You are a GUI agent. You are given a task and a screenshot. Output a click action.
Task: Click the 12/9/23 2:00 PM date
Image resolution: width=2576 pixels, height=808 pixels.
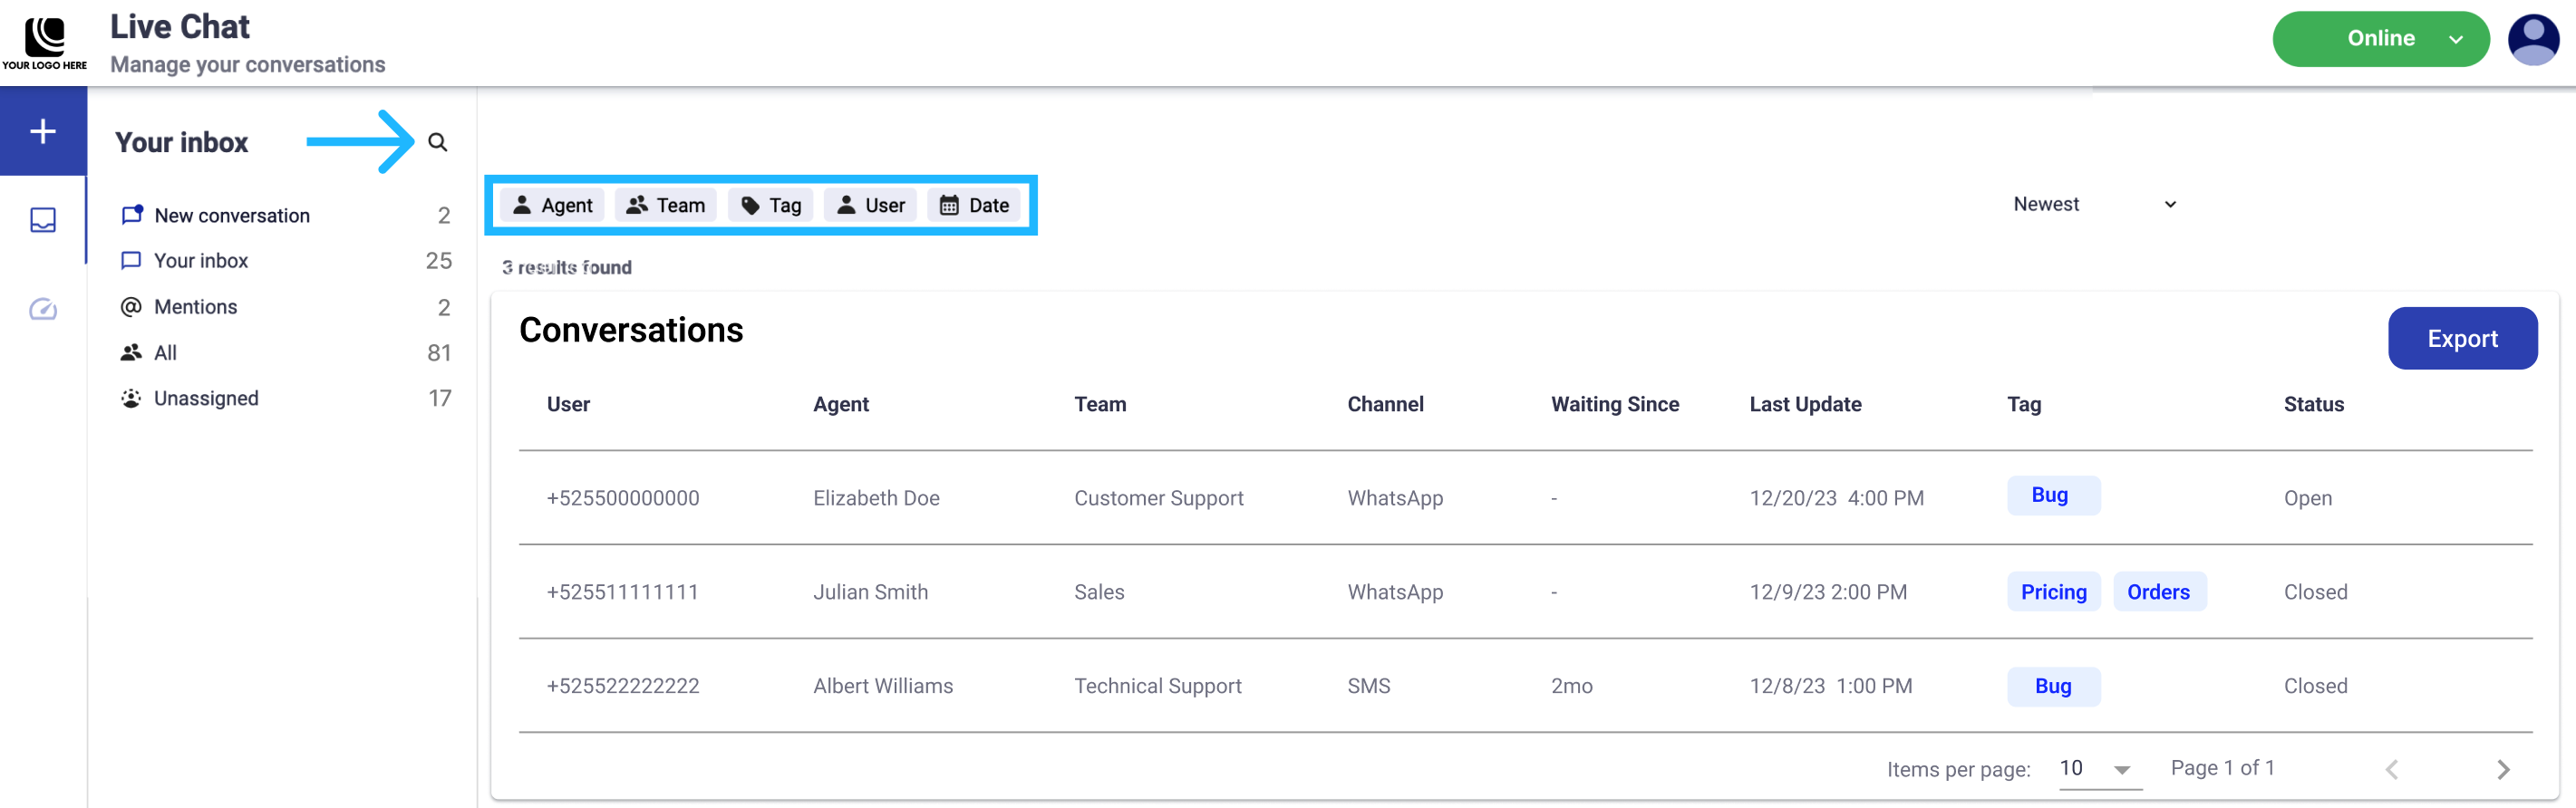click(x=1827, y=592)
